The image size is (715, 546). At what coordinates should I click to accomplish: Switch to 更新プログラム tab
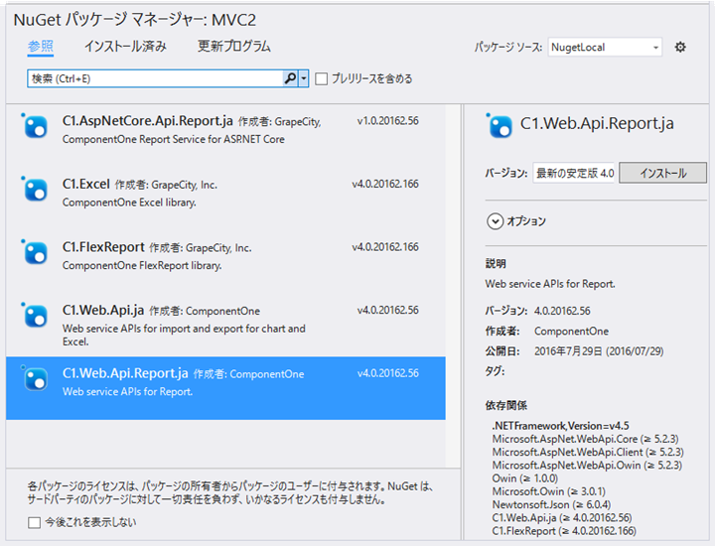(234, 47)
